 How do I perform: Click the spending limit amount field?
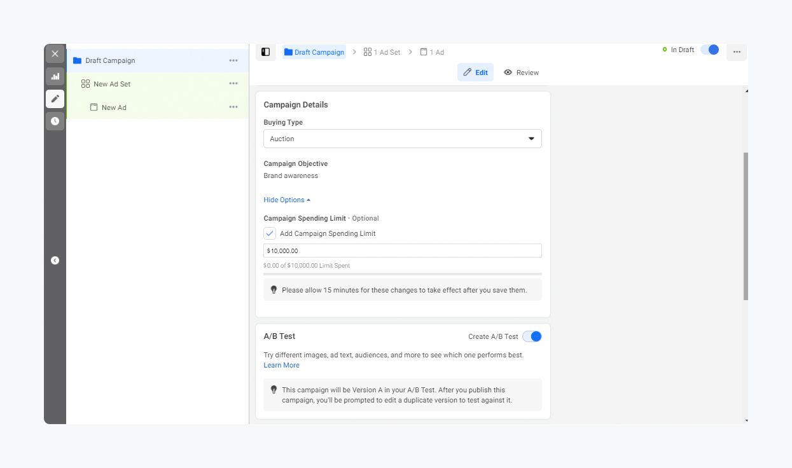[x=402, y=251]
